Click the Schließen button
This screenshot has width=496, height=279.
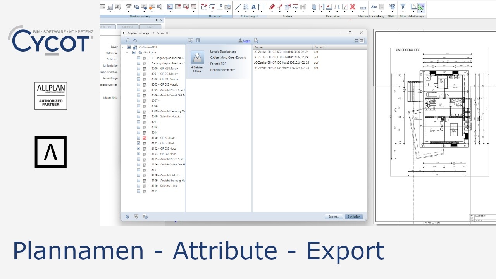[x=354, y=217]
